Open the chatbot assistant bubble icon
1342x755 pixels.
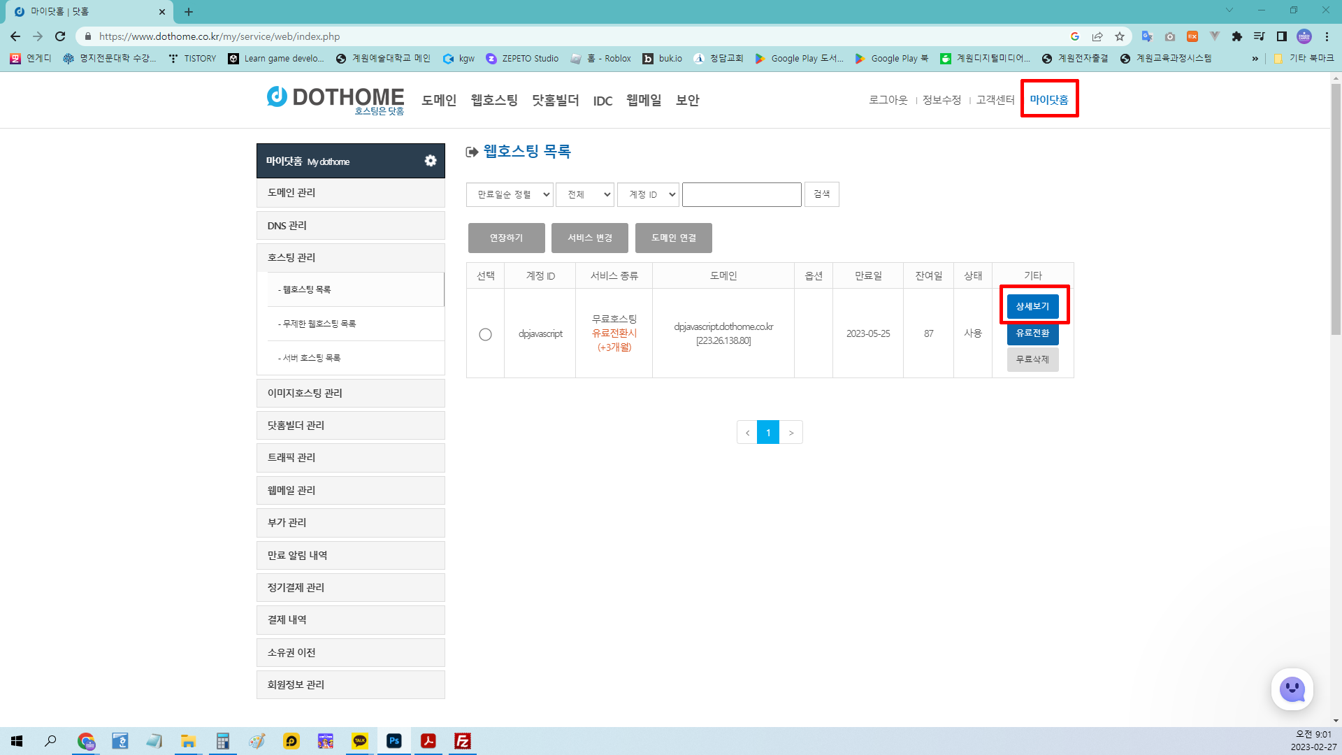click(1292, 689)
